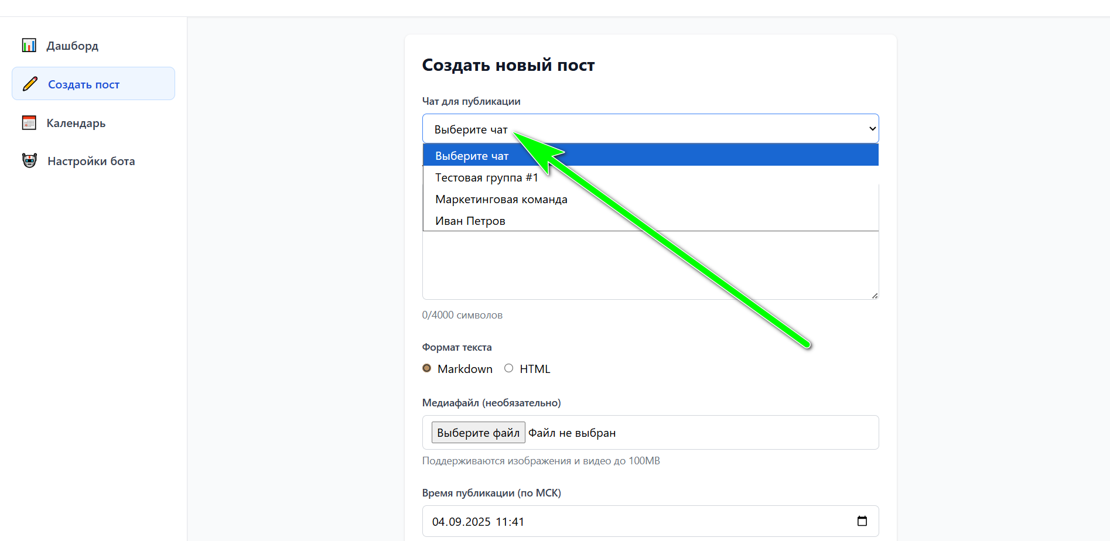Open the date picker calendar icon

[862, 521]
